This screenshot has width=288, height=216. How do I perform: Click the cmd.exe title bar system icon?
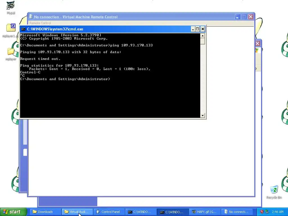(23, 29)
